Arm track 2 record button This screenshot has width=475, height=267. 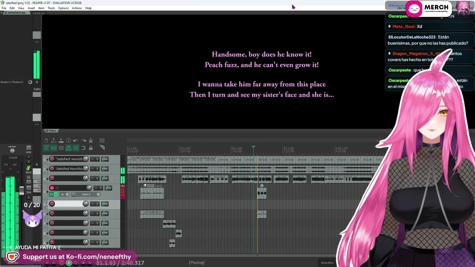pyautogui.click(x=52, y=169)
